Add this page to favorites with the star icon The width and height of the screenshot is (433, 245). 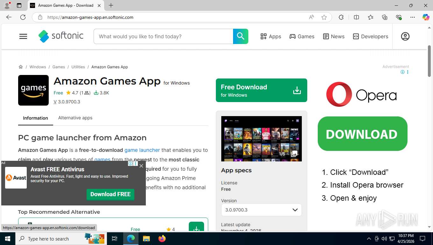pos(324,17)
